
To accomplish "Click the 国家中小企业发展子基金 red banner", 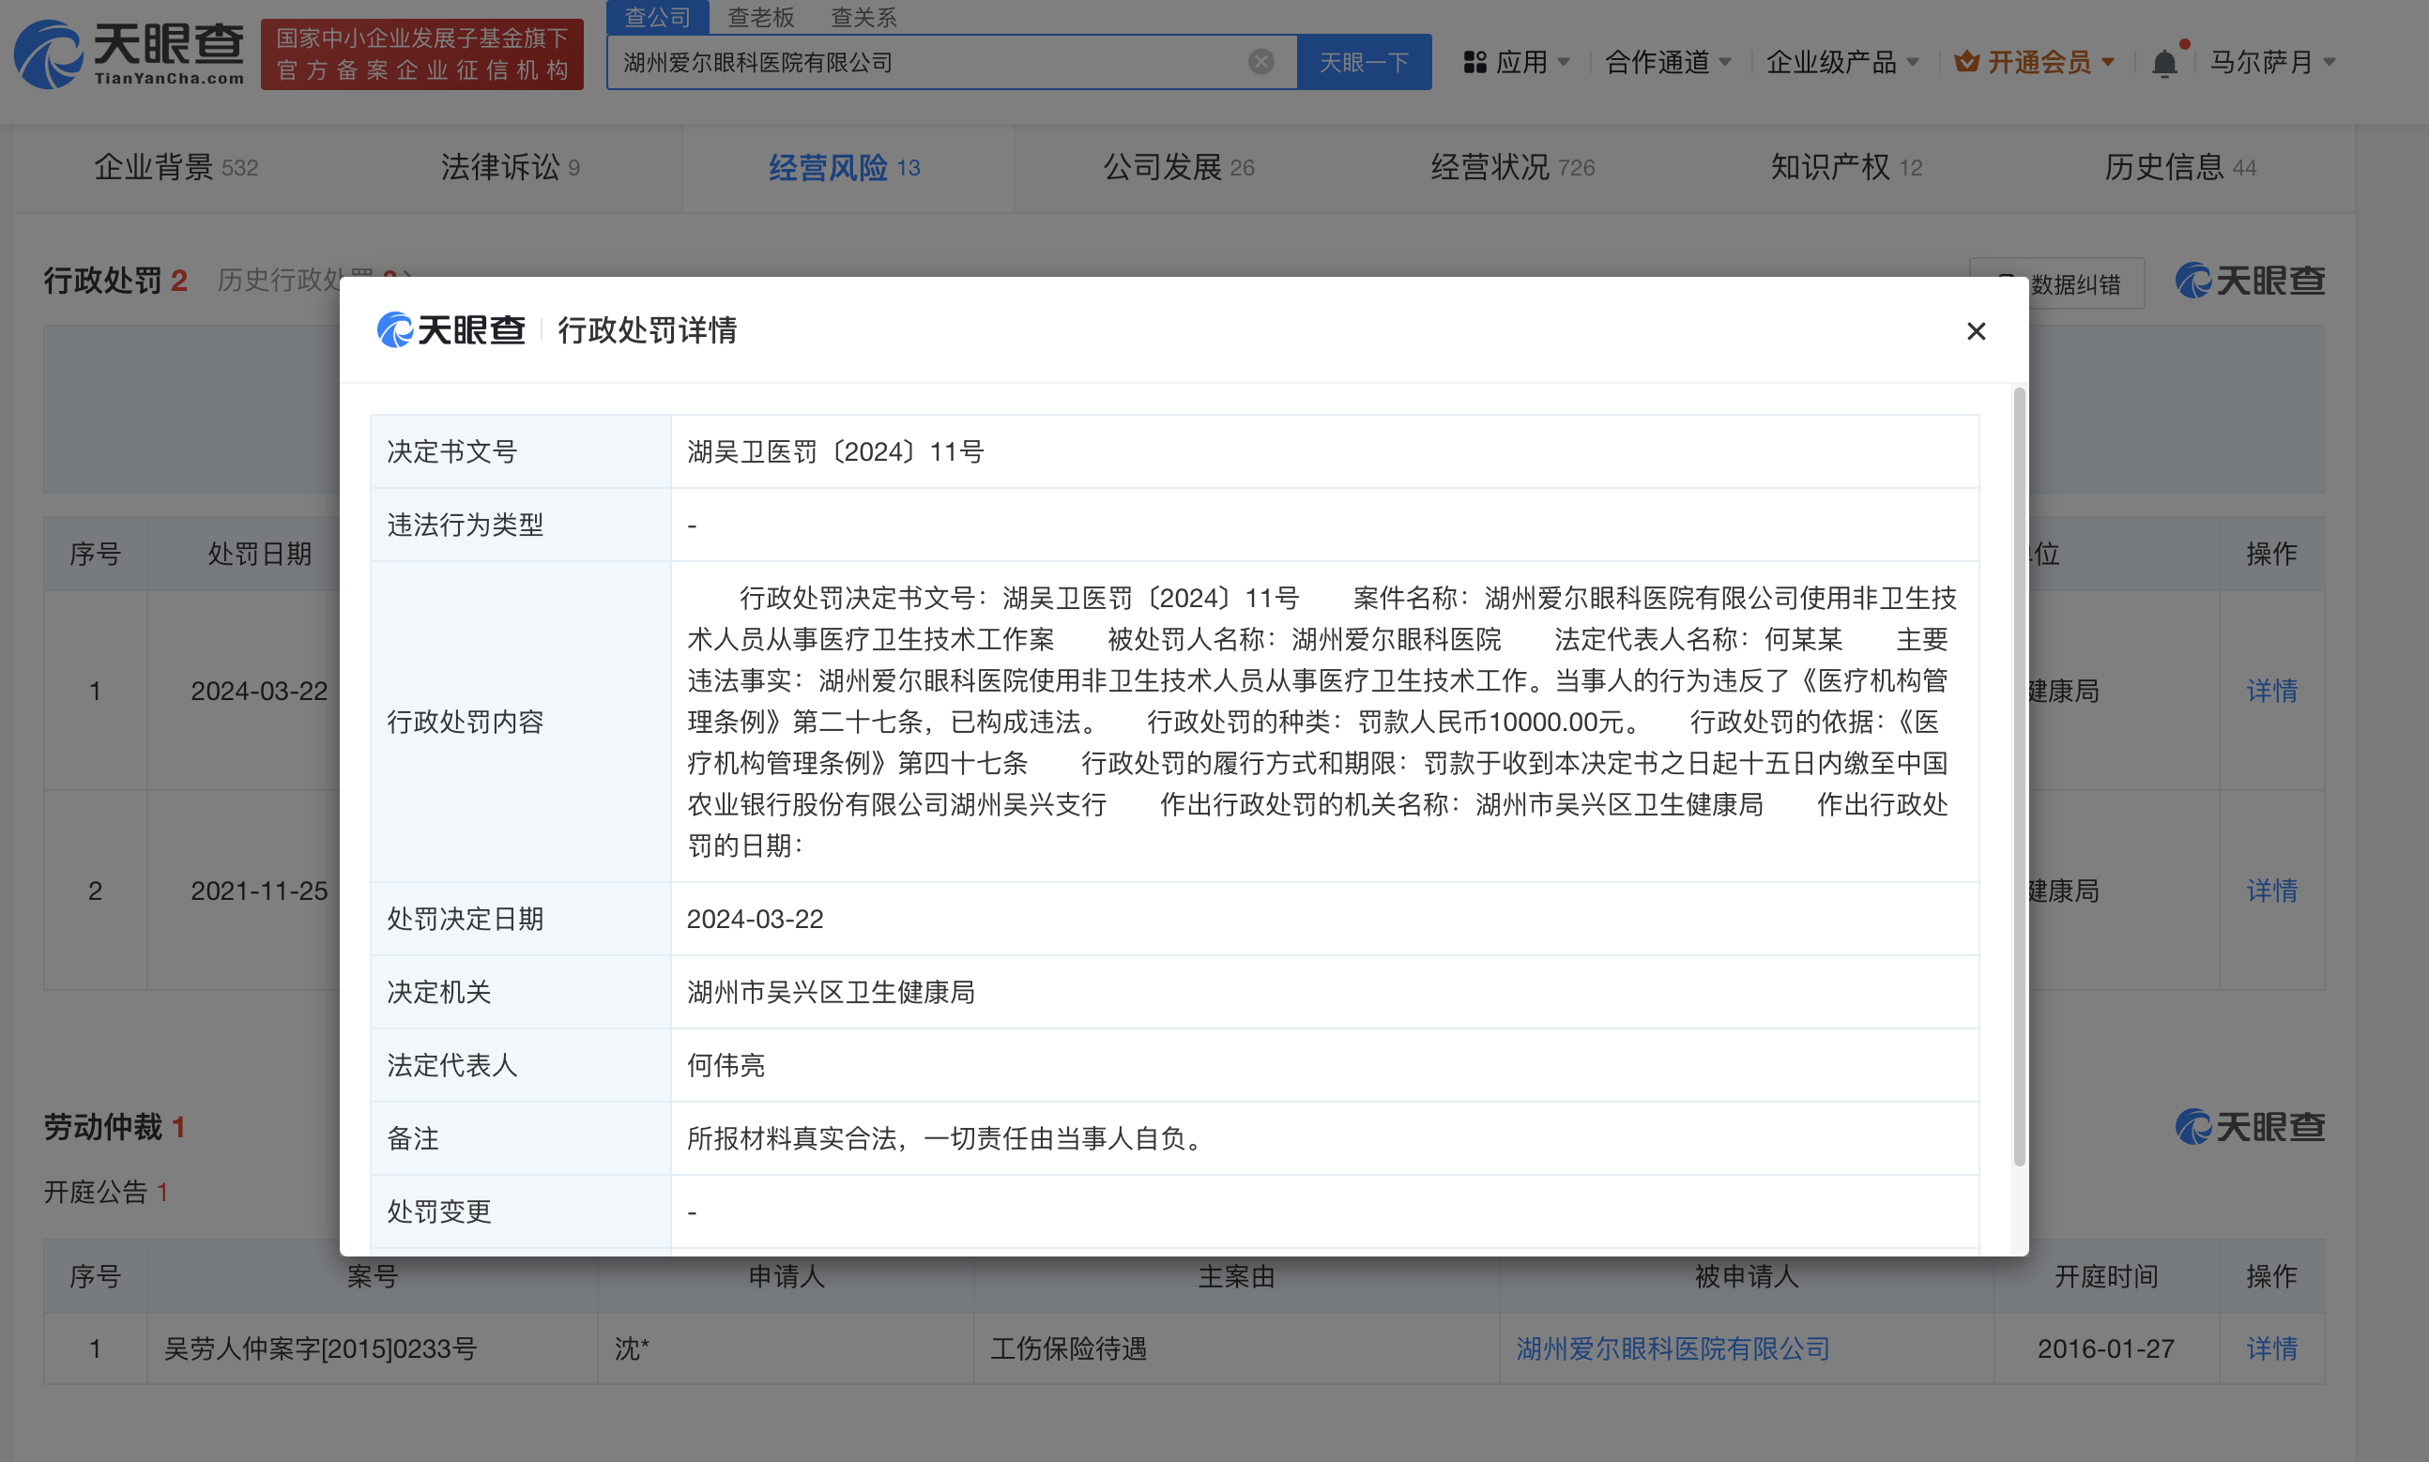I will tap(421, 54).
